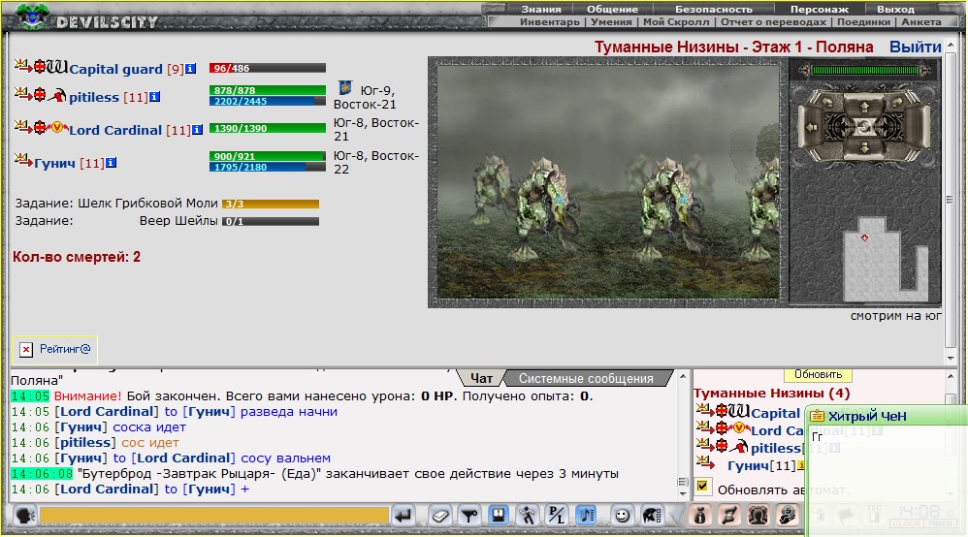
Task: Click the Рейтинг@ link
Action: coord(65,349)
